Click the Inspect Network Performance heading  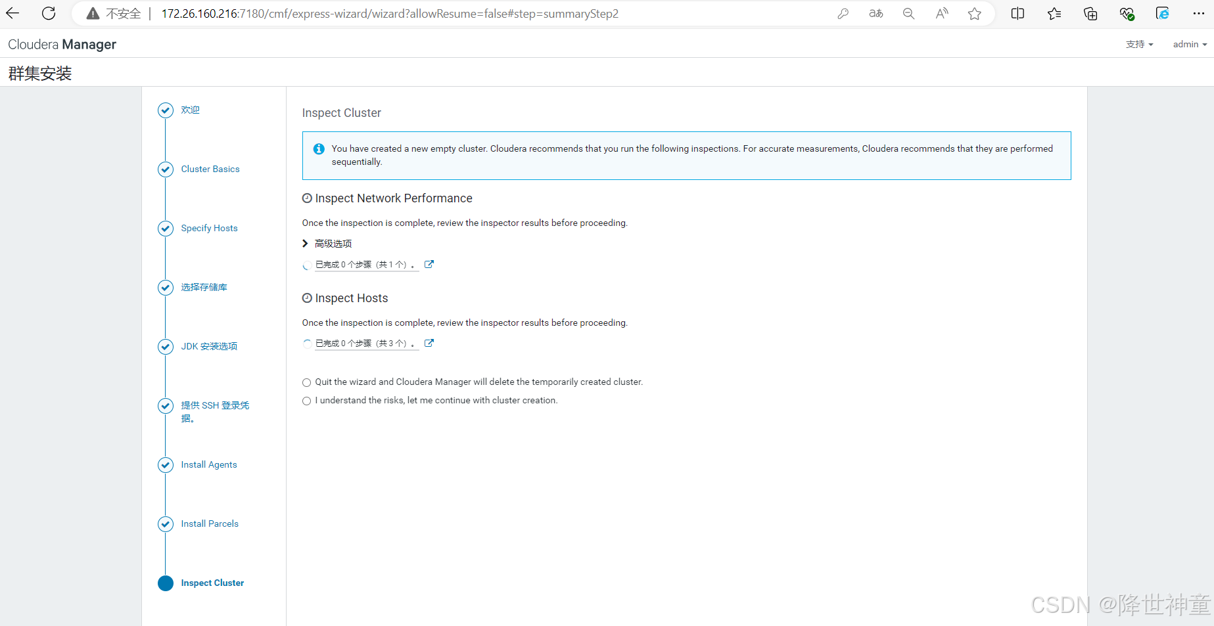394,198
